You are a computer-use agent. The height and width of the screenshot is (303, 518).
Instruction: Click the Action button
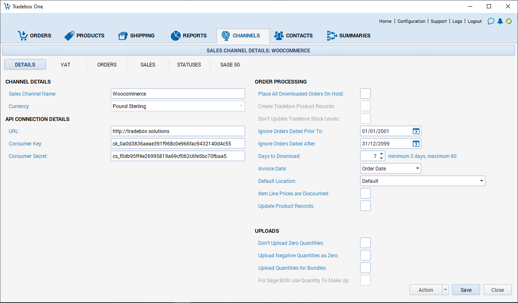426,290
